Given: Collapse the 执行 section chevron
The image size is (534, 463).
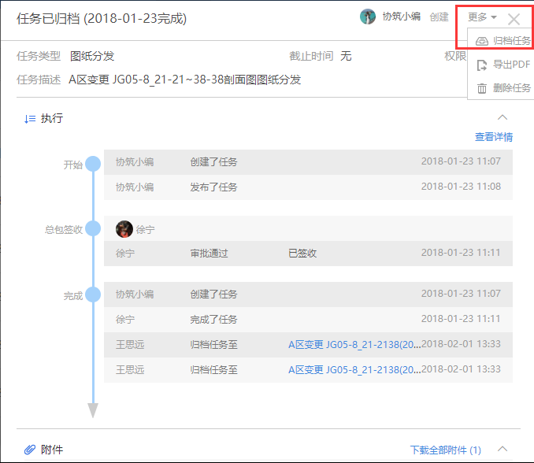Looking at the screenshot, I should [x=504, y=118].
